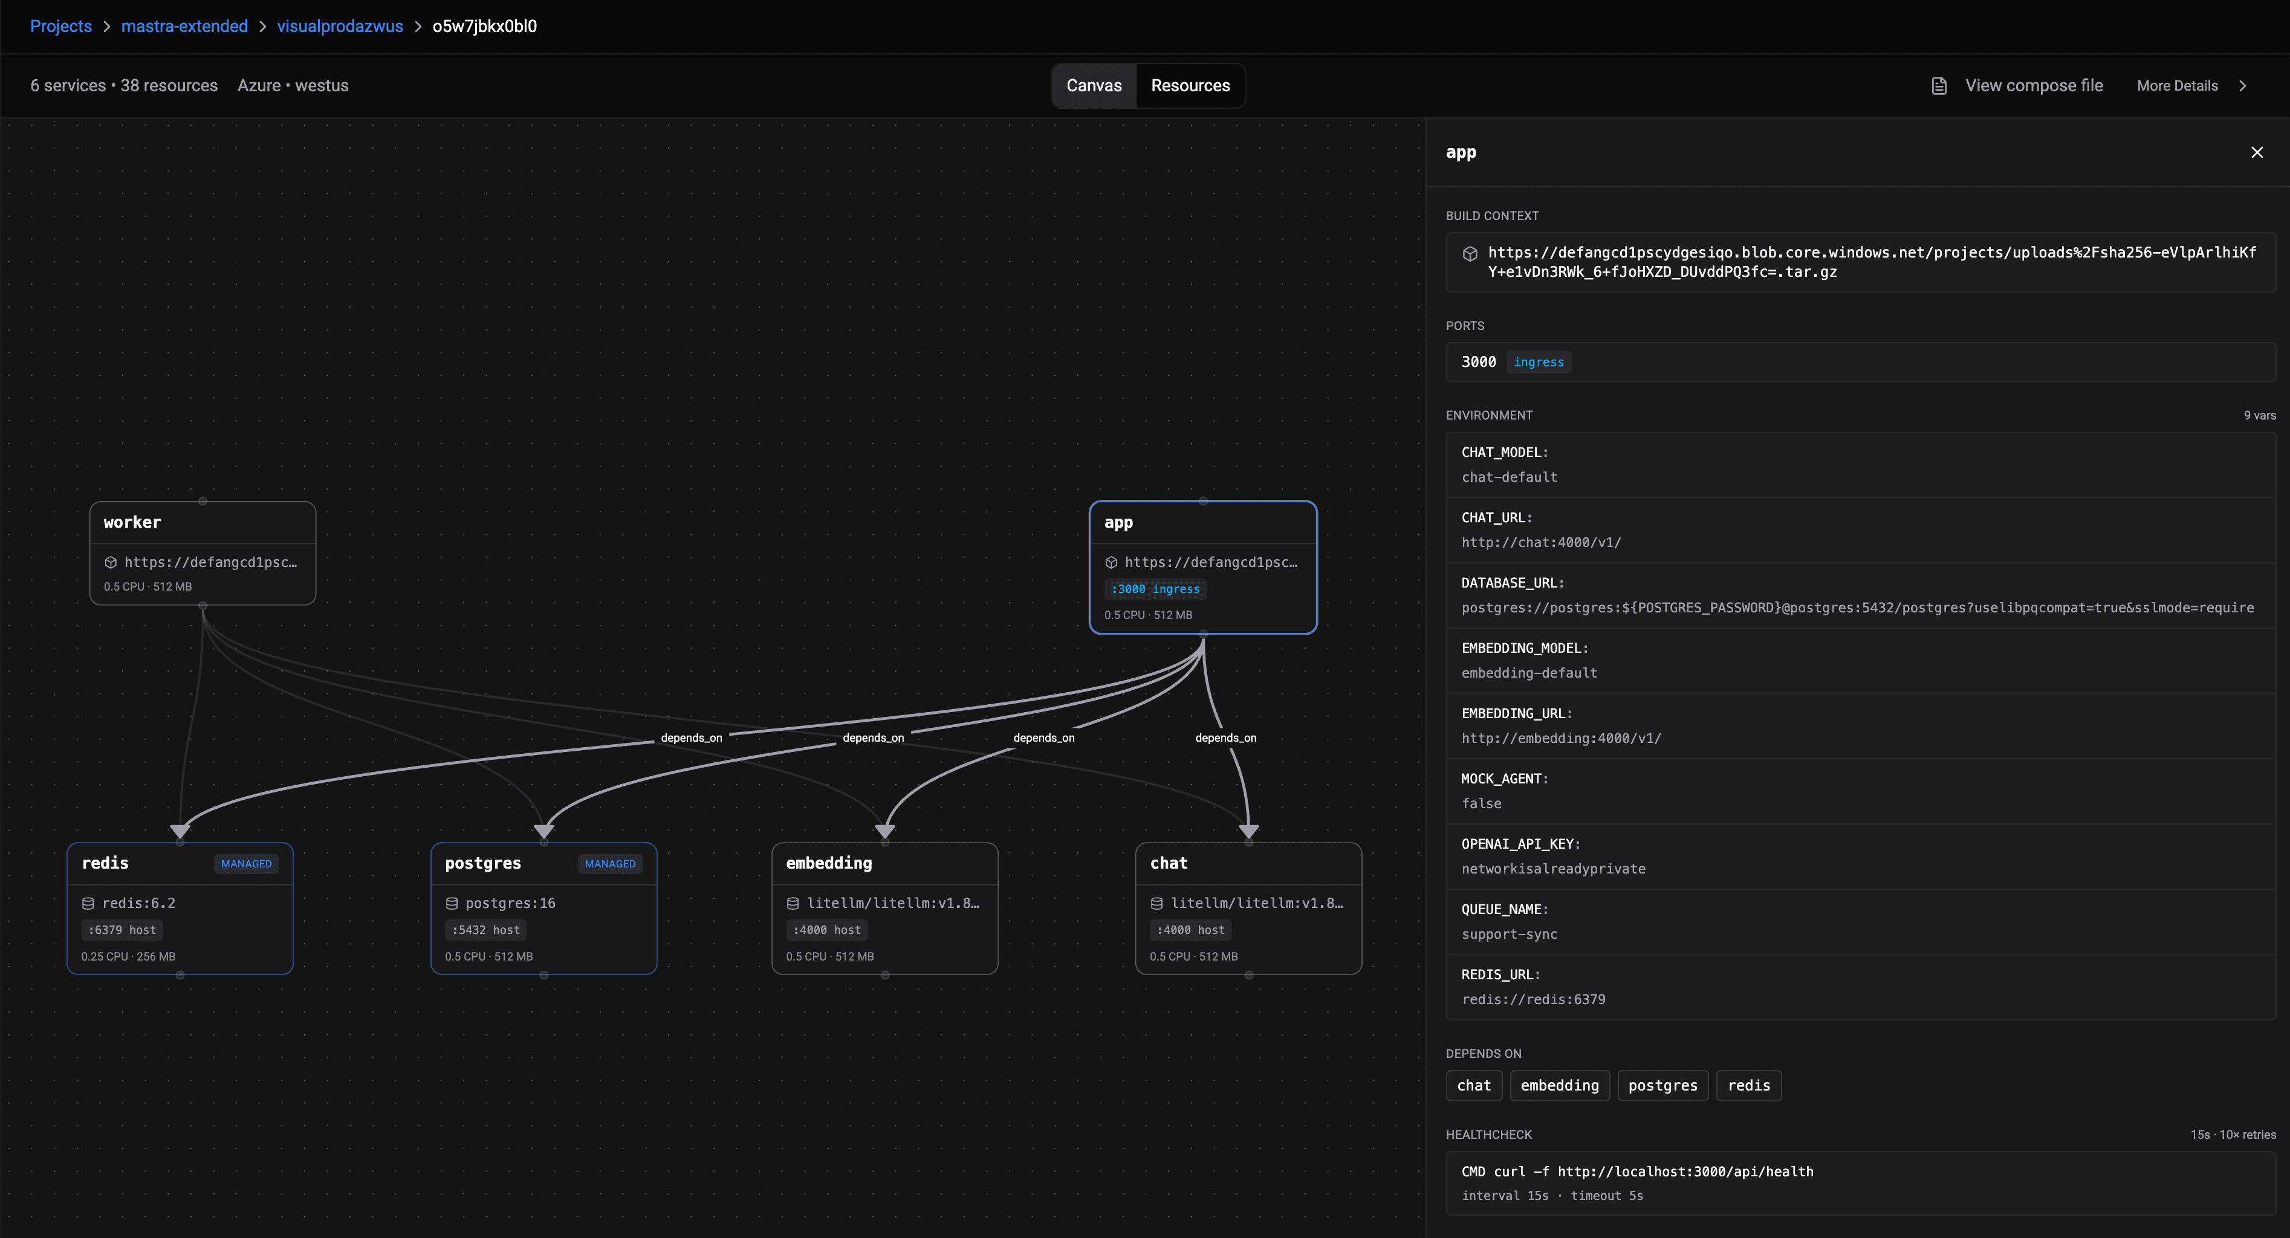
Task: Click chat's :4000 host port badge
Action: 1190,930
